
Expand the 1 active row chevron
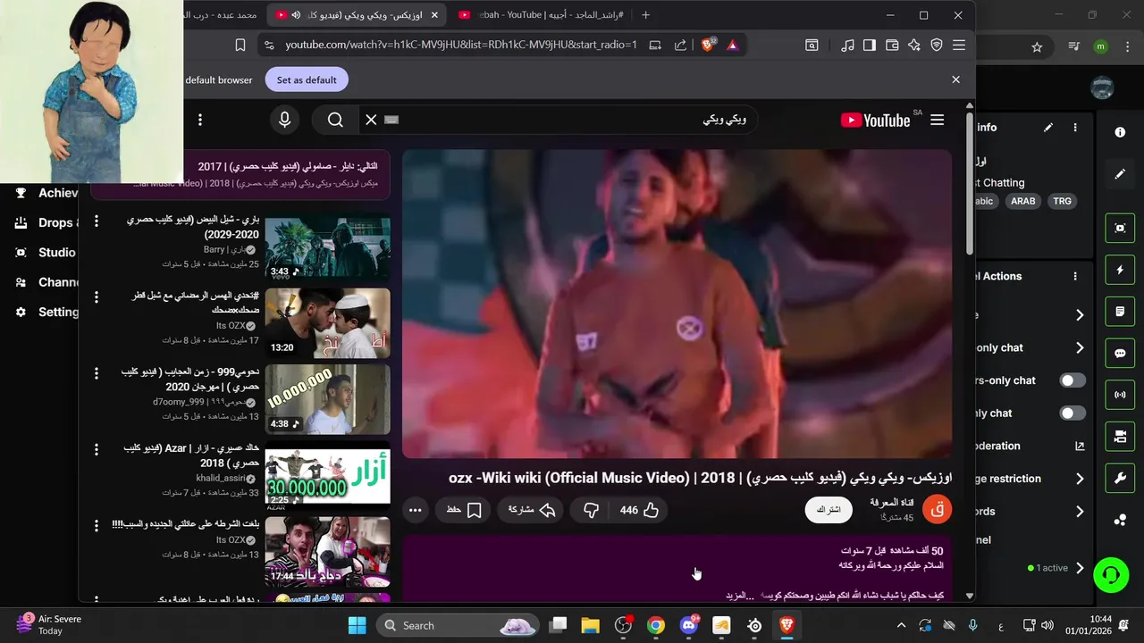tap(1080, 568)
